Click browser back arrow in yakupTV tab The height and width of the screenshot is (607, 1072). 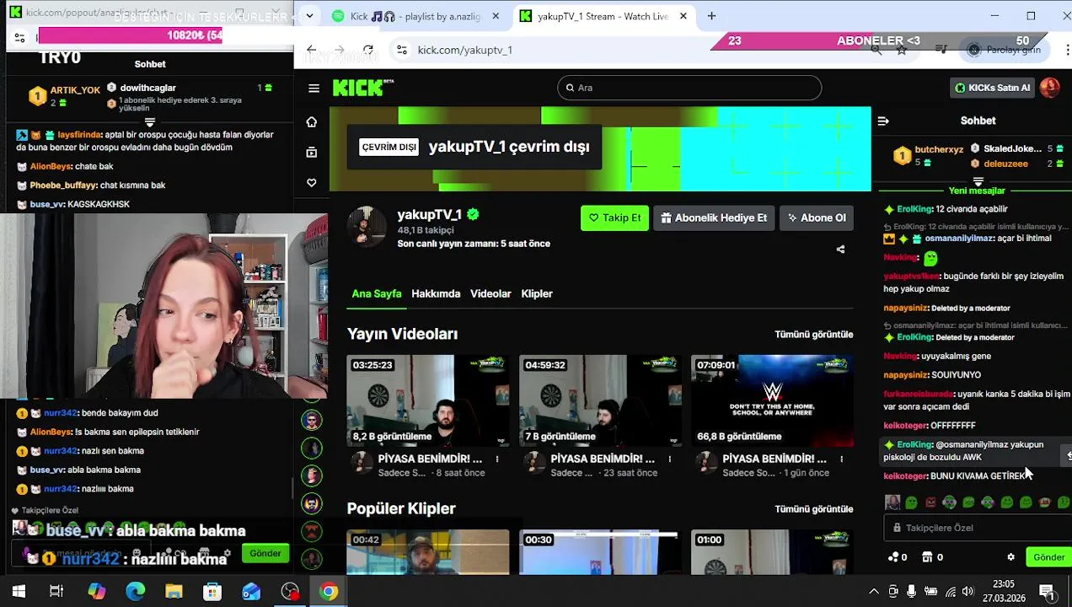click(x=311, y=50)
